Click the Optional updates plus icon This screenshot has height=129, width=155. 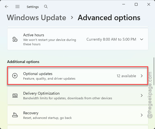click(x=15, y=76)
